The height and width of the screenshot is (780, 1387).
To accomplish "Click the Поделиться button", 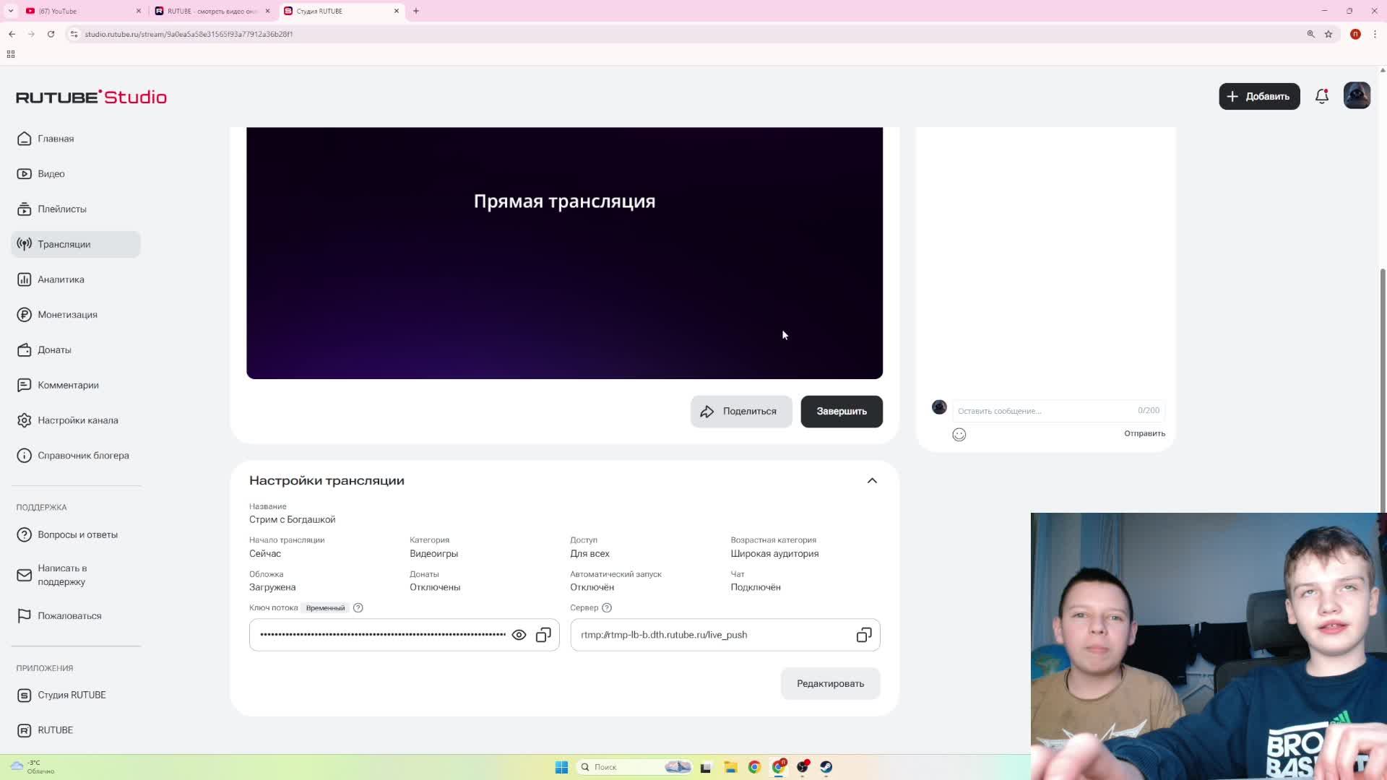I will click(741, 412).
